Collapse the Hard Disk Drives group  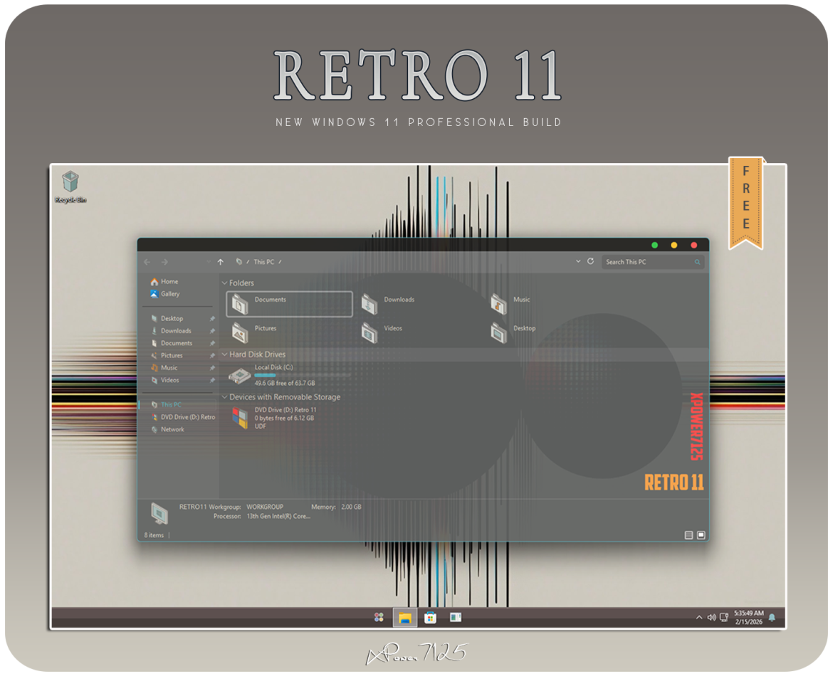pyautogui.click(x=225, y=354)
